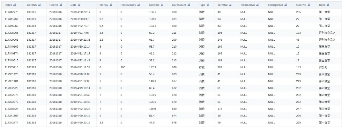This screenshot has height=127, width=342.
Task: Click the chart icon beside conOperNo
Action: (284, 5)
